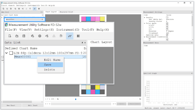Click the New Chart button

pyautogui.click(x=11, y=105)
